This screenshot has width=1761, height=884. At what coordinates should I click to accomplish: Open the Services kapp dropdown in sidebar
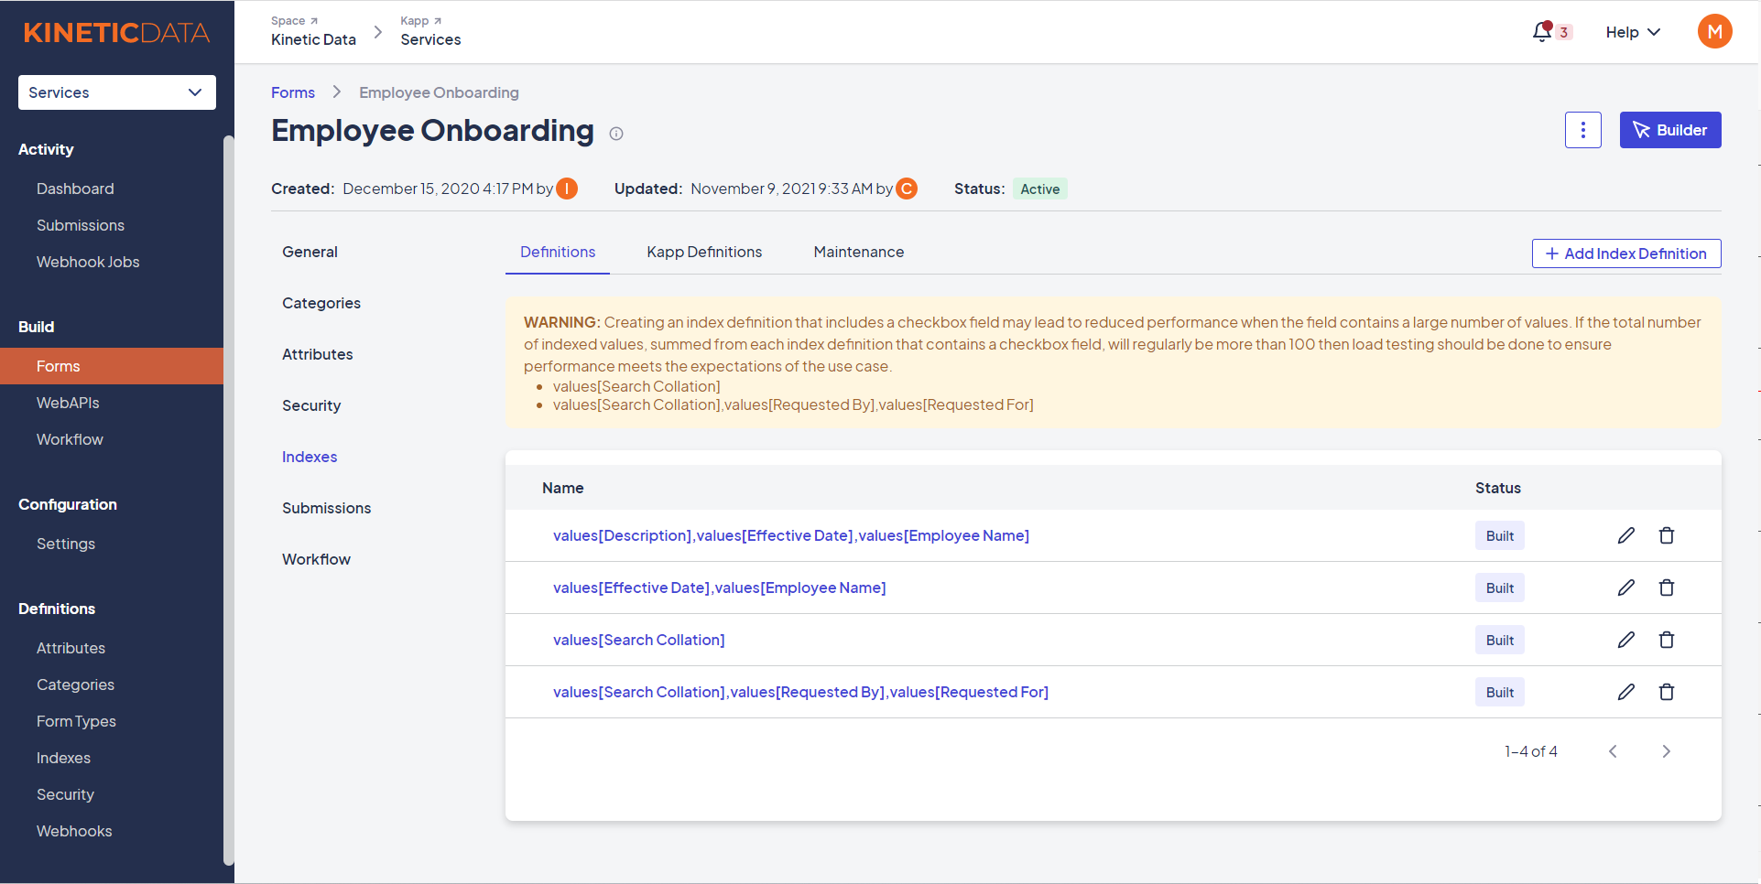tap(117, 92)
